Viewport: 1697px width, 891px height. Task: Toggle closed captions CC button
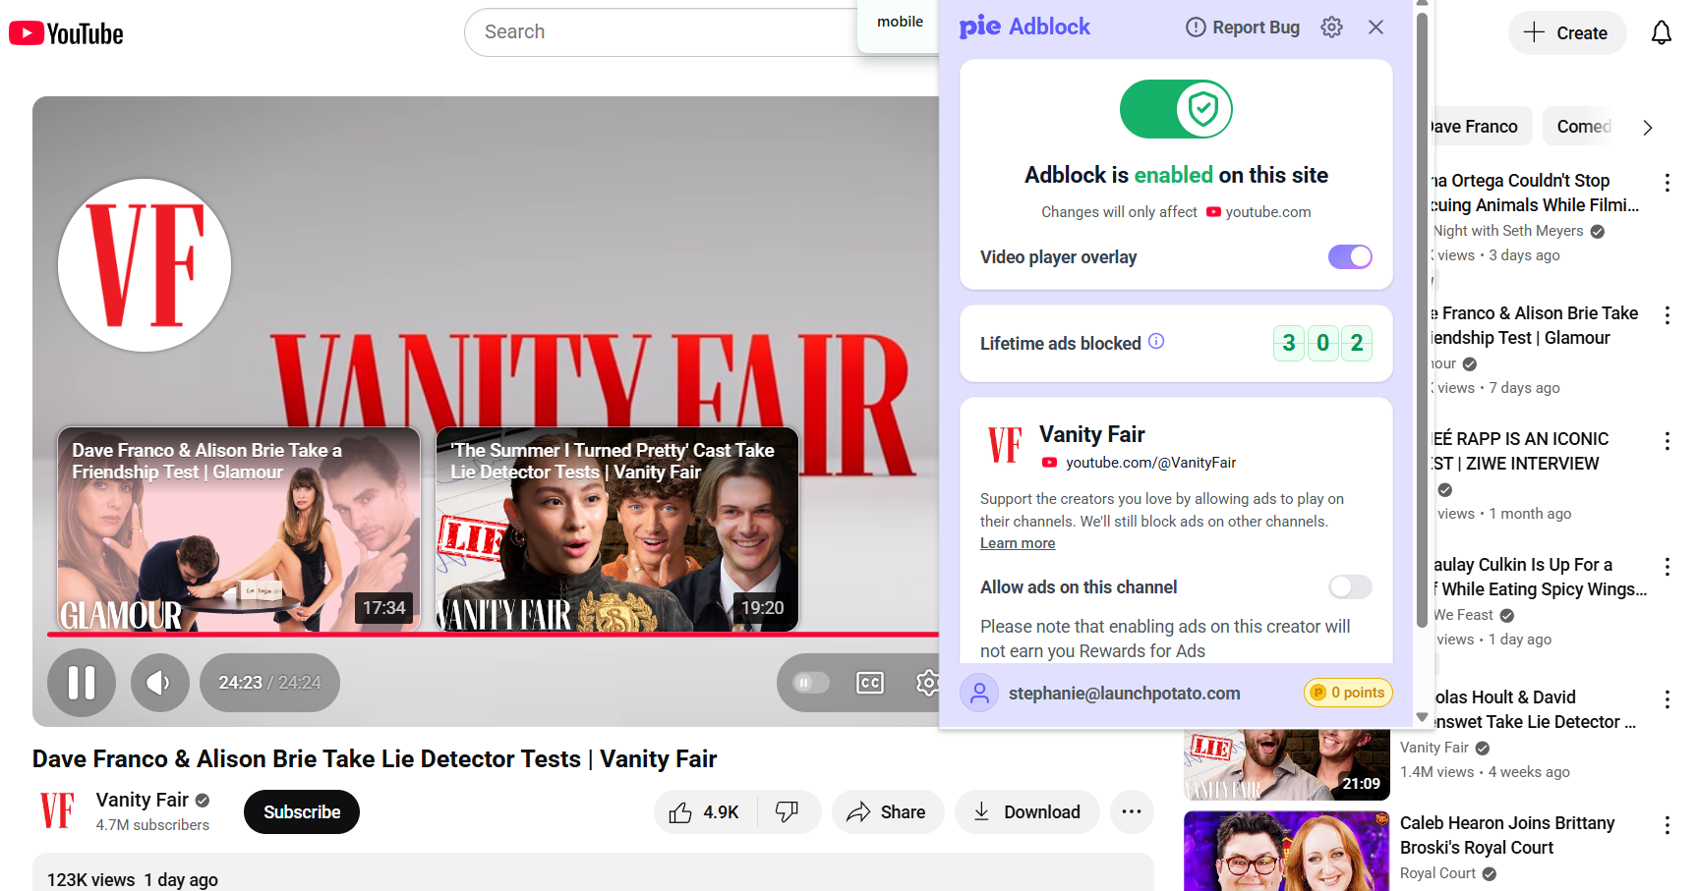tap(870, 683)
